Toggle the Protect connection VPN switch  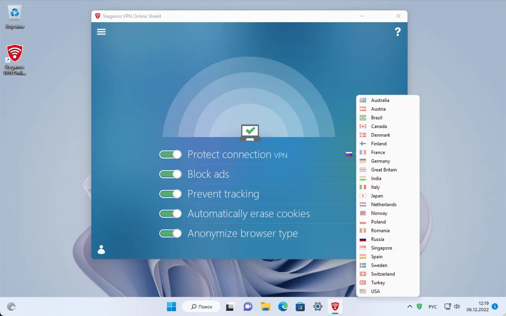pos(170,154)
